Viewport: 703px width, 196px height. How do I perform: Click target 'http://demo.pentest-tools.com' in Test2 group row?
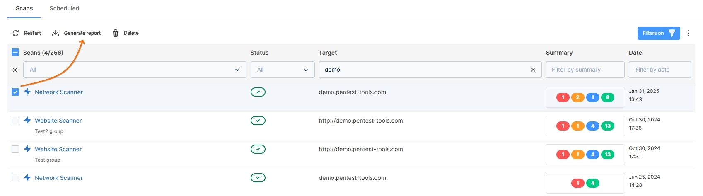point(361,121)
